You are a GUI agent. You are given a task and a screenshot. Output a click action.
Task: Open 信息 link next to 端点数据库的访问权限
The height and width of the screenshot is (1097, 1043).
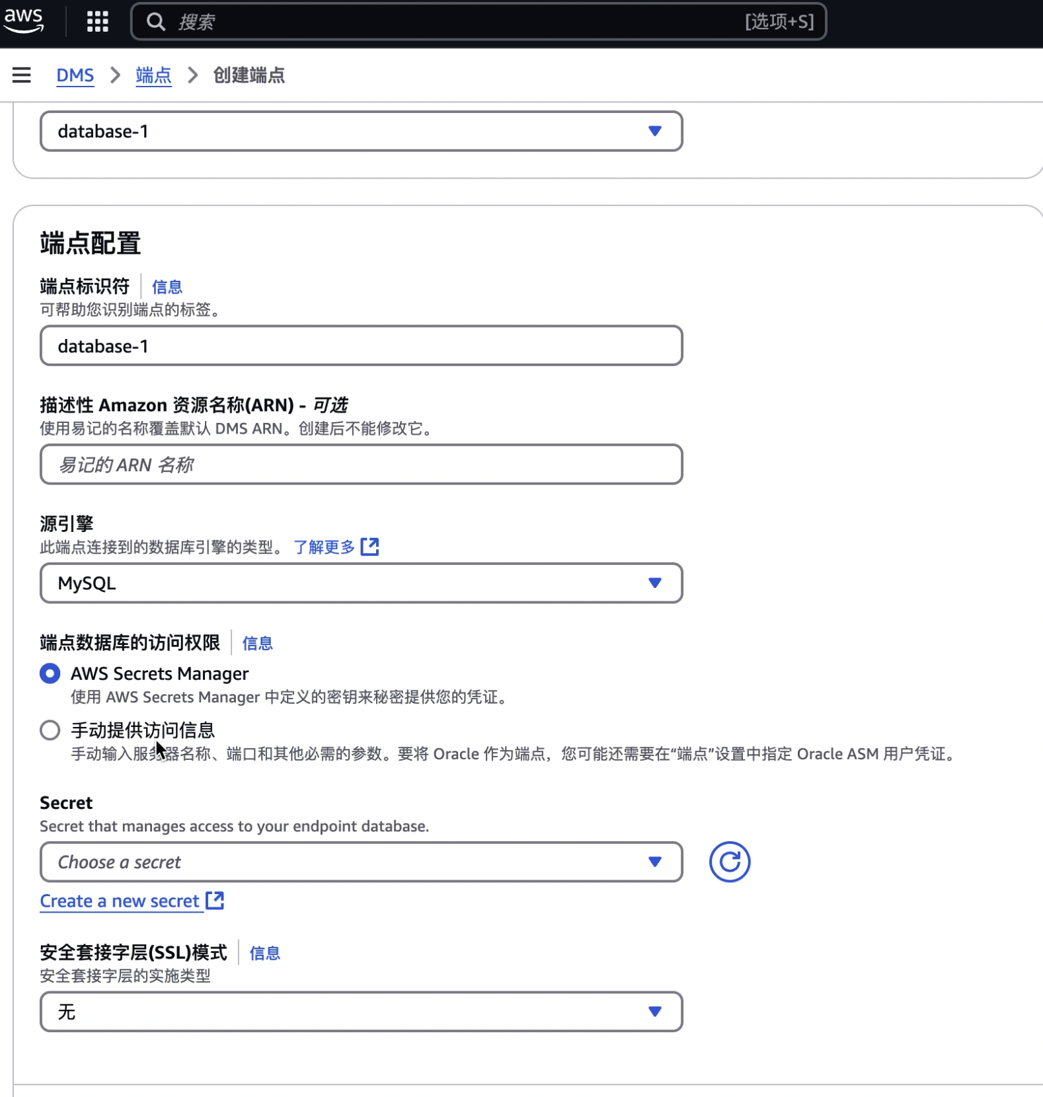(x=258, y=643)
